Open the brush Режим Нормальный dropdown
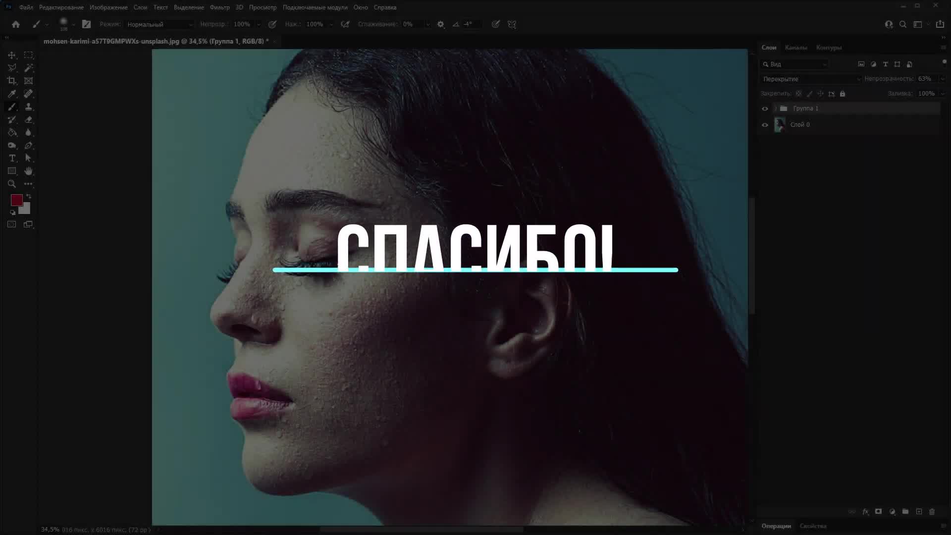The image size is (951, 535). (x=159, y=24)
